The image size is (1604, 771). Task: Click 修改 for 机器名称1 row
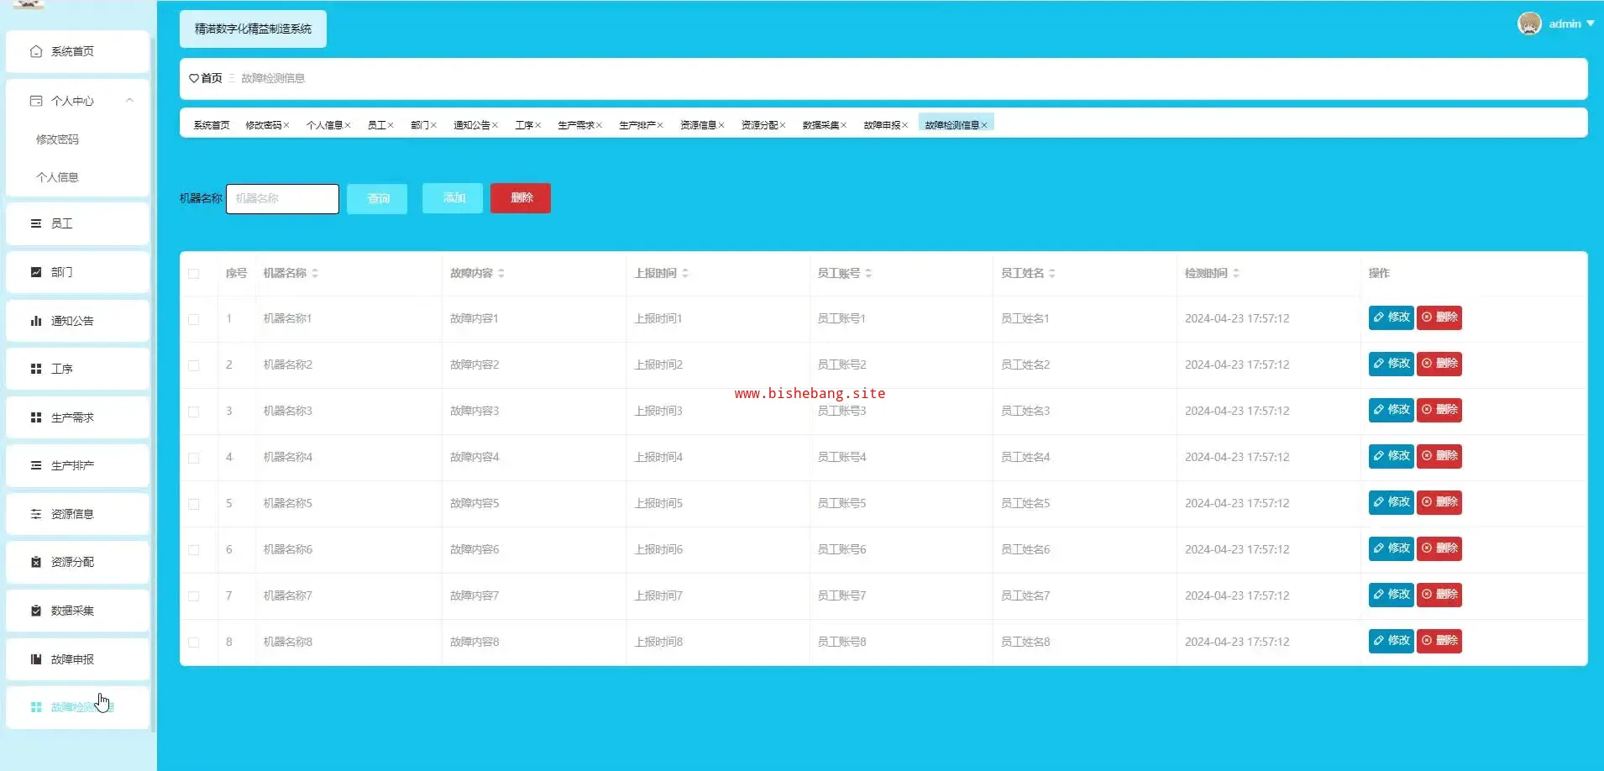click(1391, 317)
